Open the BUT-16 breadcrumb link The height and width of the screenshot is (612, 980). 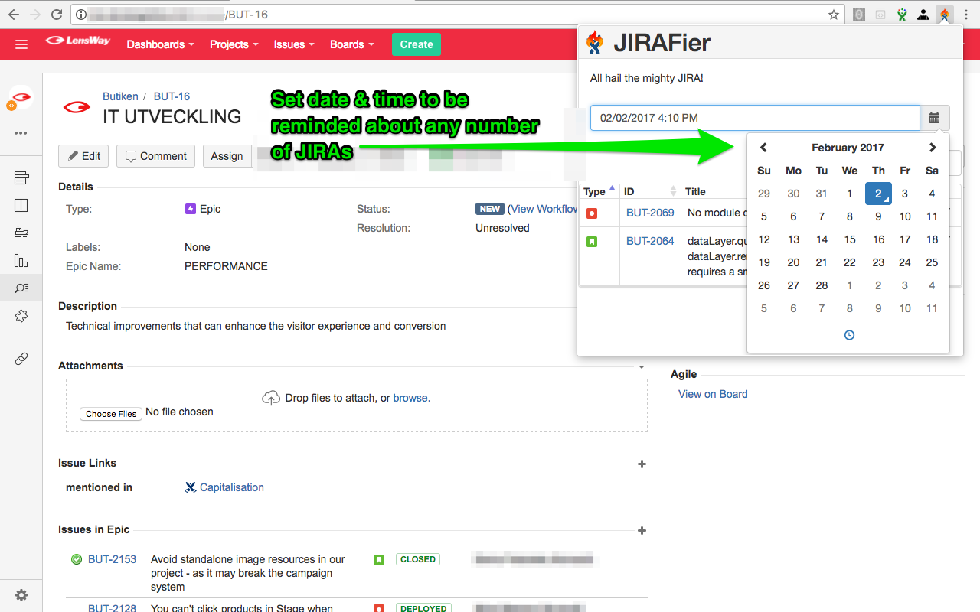pos(171,96)
